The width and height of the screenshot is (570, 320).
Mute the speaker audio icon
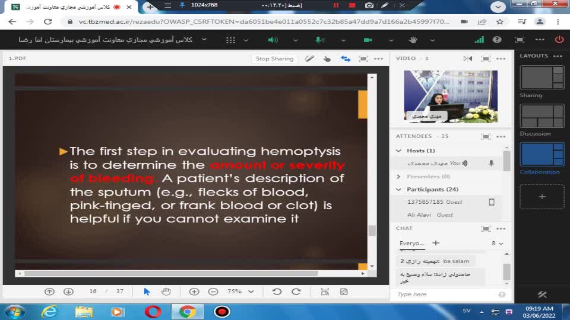pos(273,40)
